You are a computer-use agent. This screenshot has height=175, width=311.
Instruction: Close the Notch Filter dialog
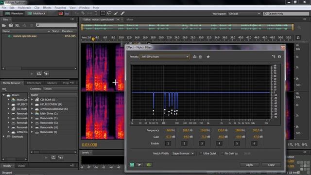(271, 165)
